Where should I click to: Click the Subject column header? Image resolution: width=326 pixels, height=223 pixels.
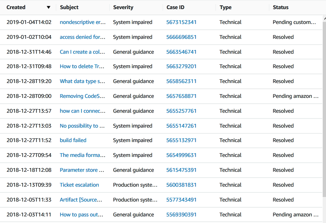[x=69, y=7]
